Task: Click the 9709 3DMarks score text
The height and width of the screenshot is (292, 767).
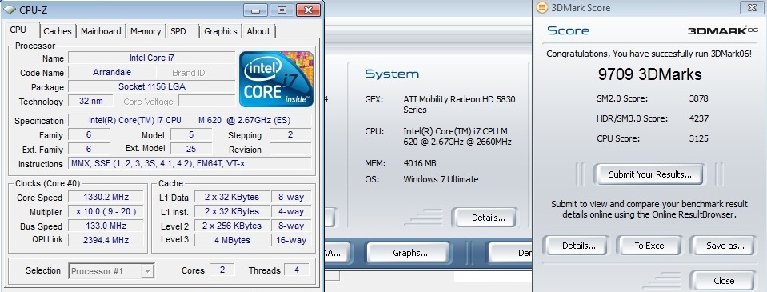Action: click(x=649, y=74)
